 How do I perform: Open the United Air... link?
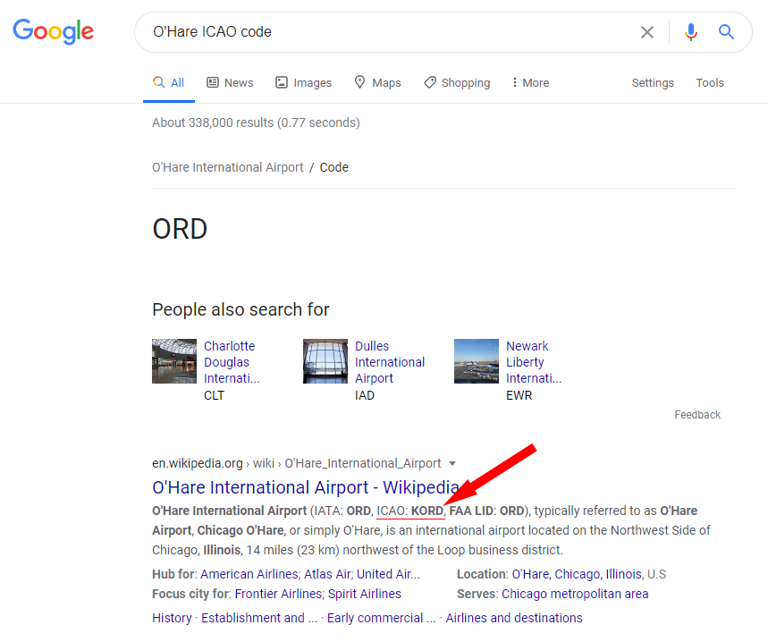388,574
